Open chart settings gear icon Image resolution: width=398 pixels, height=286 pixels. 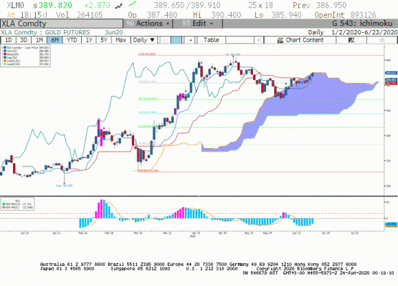[x=382, y=40]
